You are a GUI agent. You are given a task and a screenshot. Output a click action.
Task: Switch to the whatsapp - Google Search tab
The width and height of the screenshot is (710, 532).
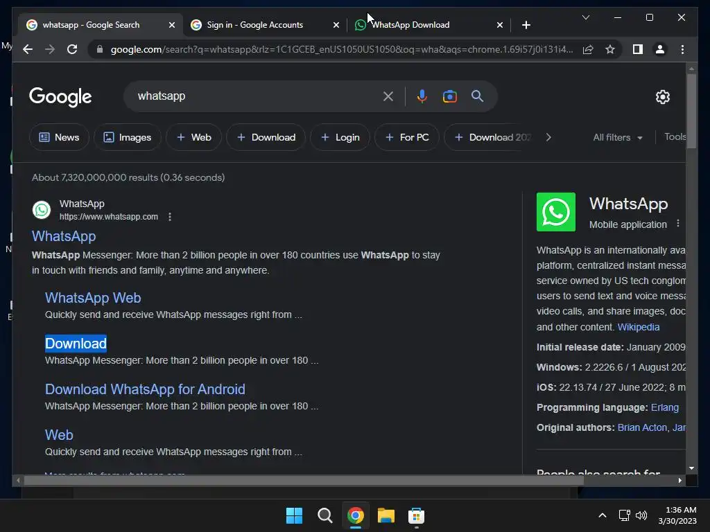click(91, 25)
